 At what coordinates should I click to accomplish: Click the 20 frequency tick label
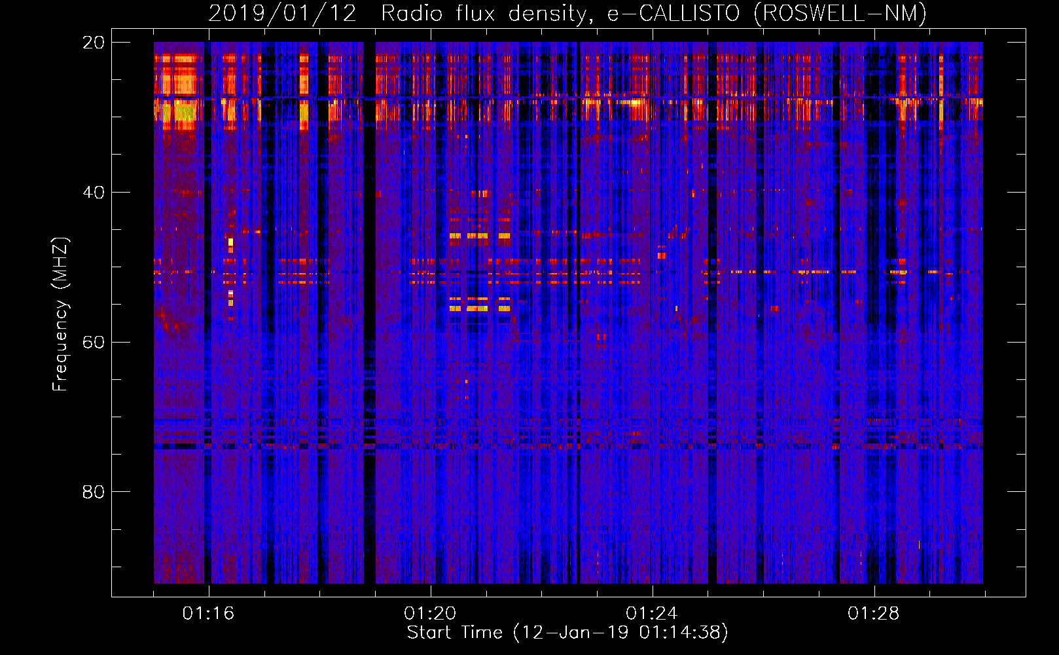pos(94,43)
